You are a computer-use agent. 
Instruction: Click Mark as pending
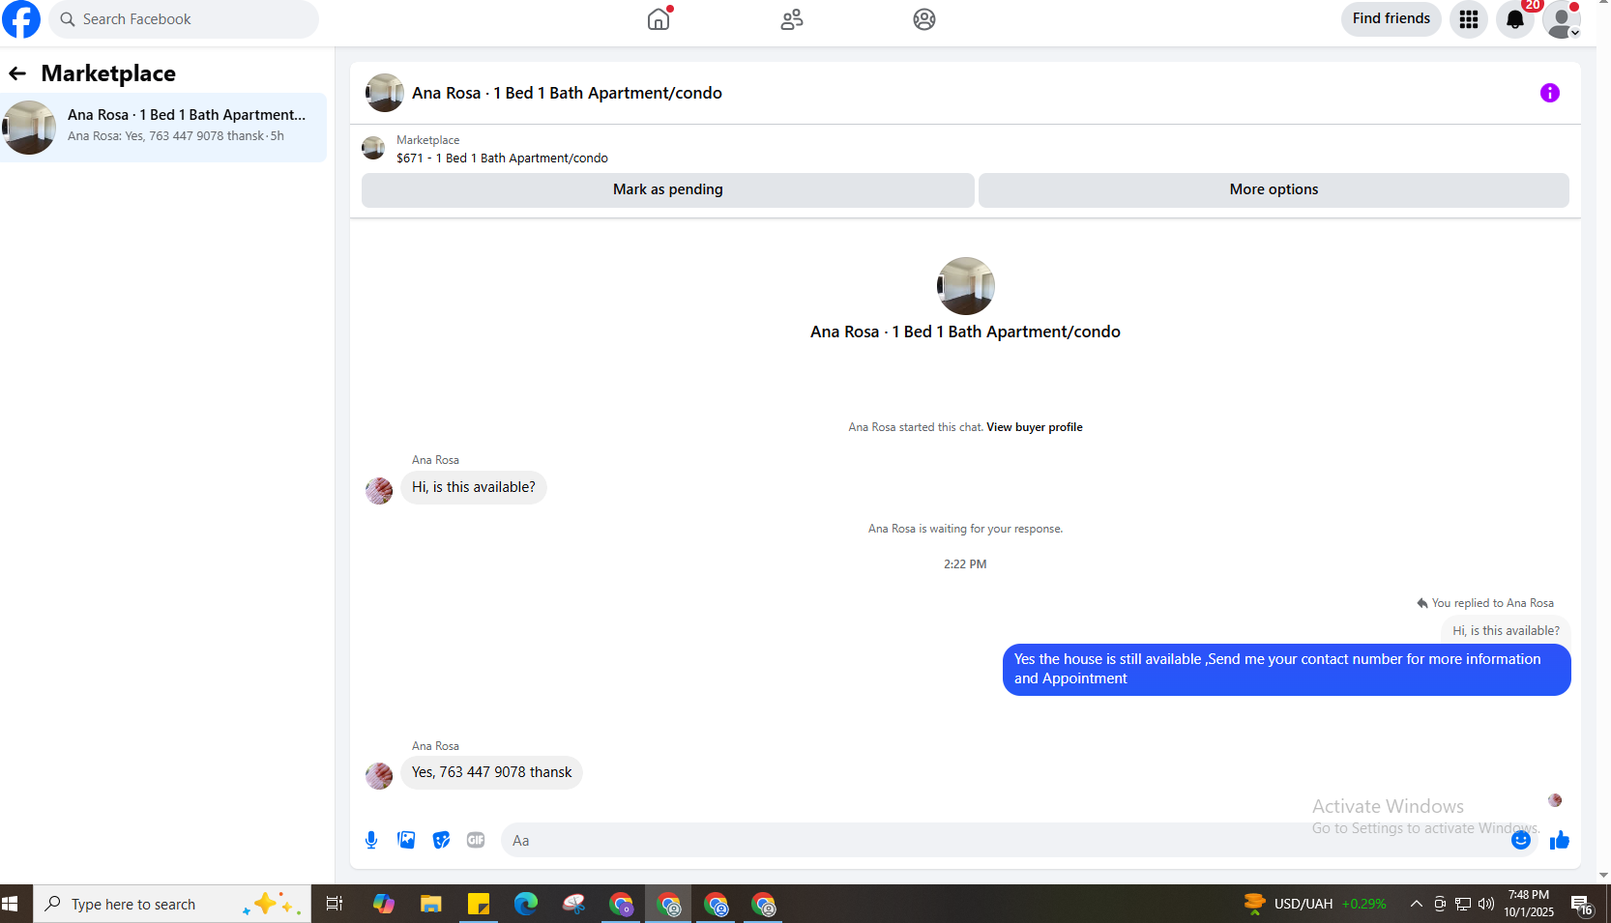(x=667, y=189)
